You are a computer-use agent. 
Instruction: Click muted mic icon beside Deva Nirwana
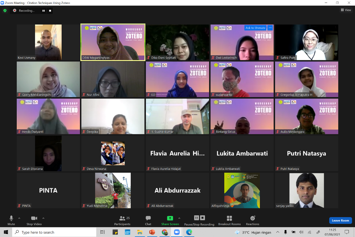84,169
